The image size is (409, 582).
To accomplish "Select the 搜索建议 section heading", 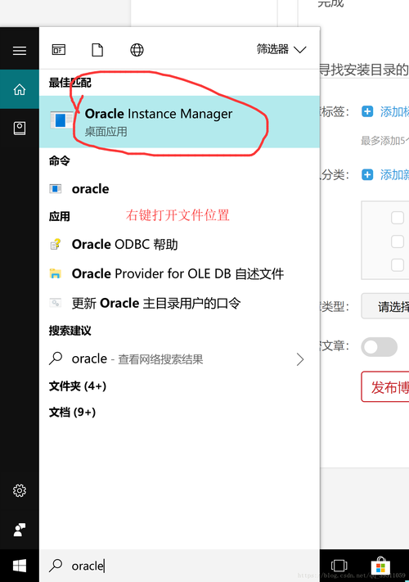I will pos(70,331).
